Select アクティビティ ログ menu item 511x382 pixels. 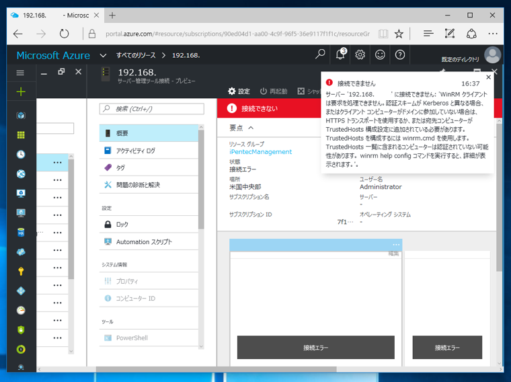click(x=149, y=151)
